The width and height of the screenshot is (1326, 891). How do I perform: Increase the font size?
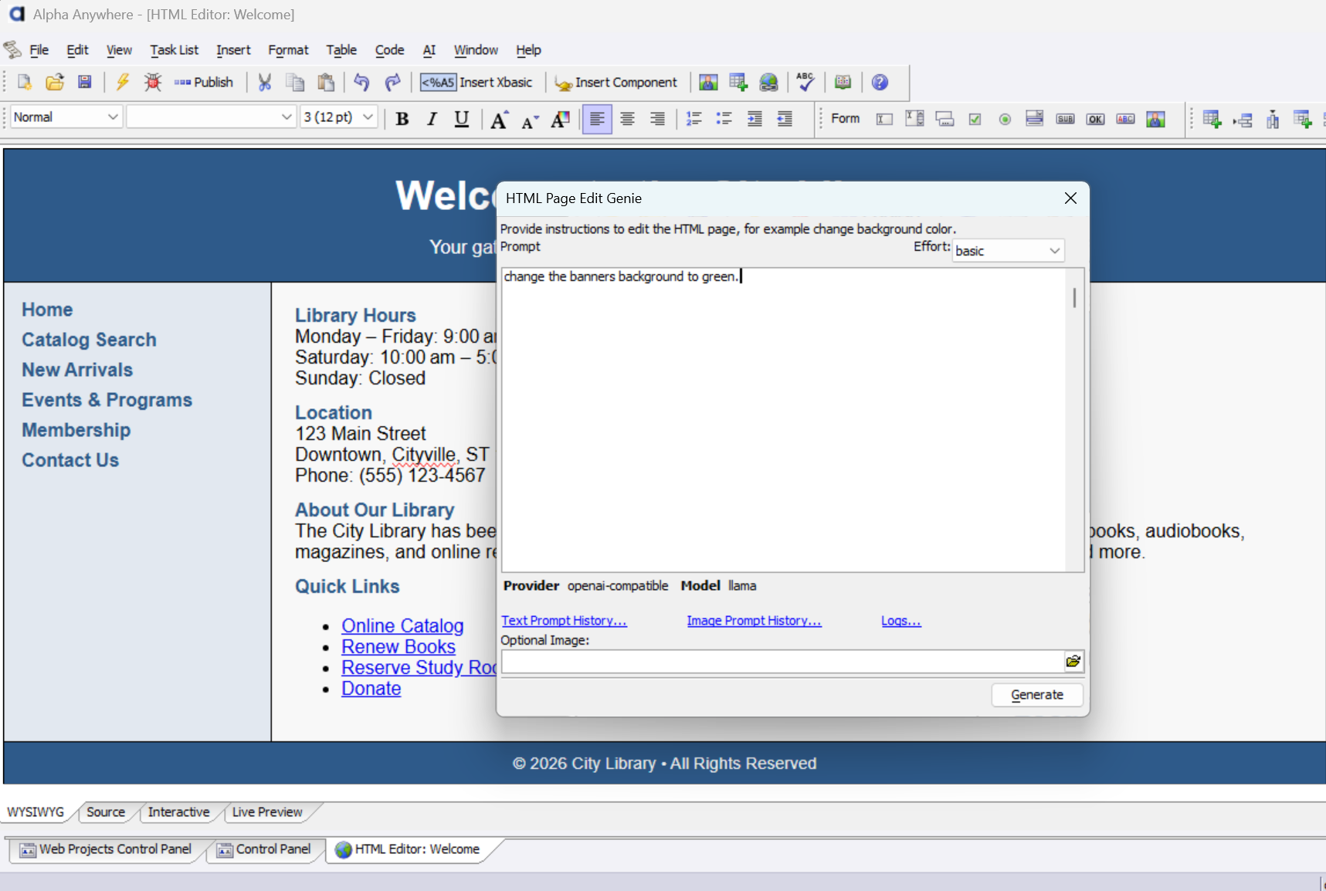pyautogui.click(x=499, y=119)
